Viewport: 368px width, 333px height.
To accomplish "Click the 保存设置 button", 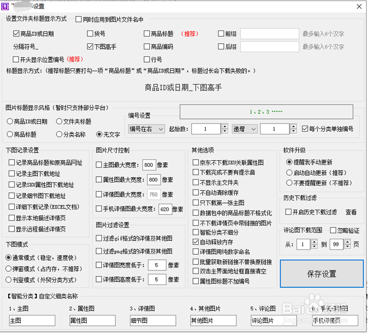I will [x=321, y=274].
